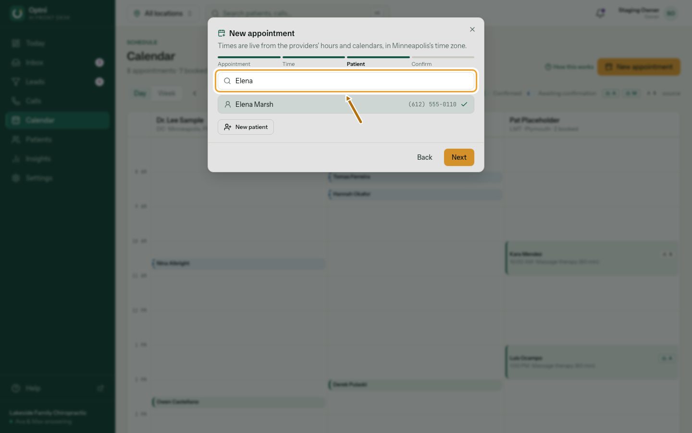
Task: Open Patients in the background sidebar
Action: (x=58, y=140)
